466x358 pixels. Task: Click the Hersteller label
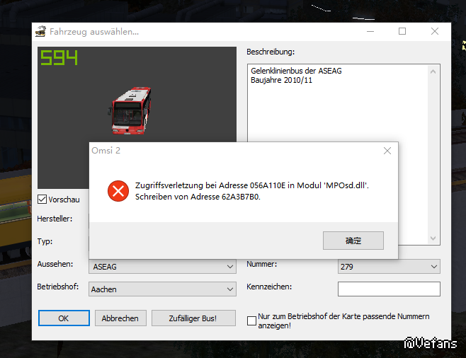click(x=55, y=219)
